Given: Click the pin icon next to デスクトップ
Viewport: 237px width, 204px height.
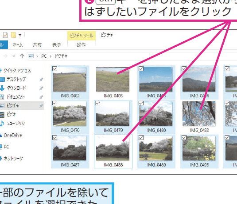Looking at the screenshot, I should (41, 80).
